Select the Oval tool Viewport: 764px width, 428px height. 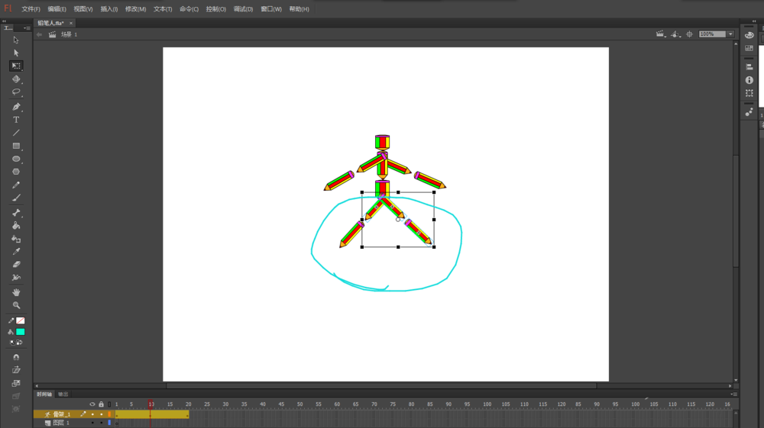pos(16,159)
